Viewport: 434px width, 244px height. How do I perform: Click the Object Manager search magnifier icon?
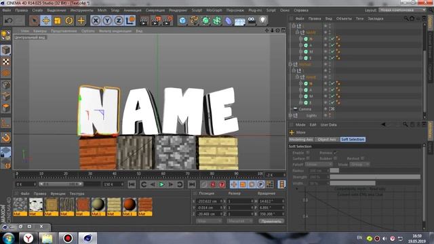click(406, 18)
